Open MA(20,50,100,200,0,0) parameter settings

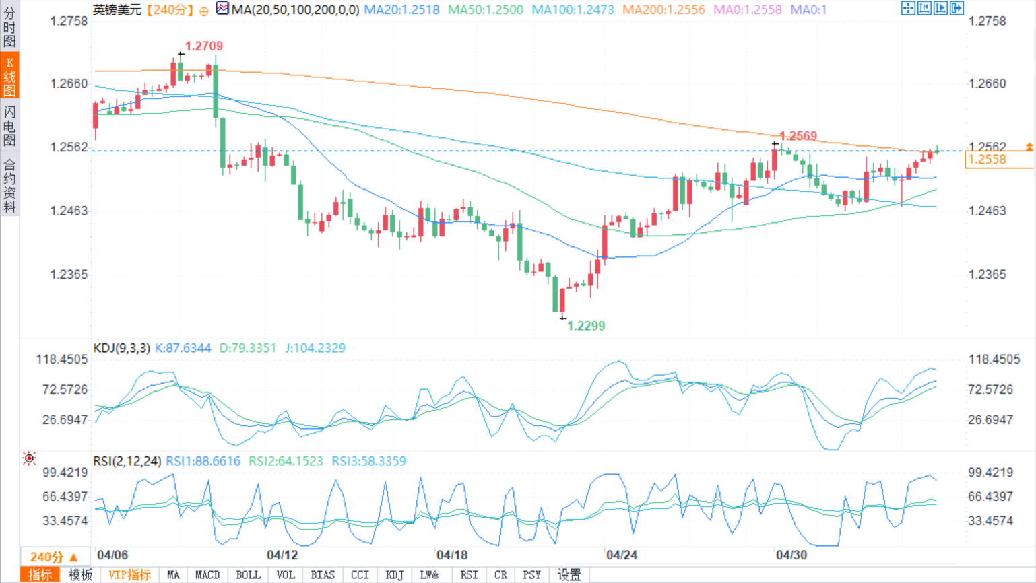coord(295,10)
